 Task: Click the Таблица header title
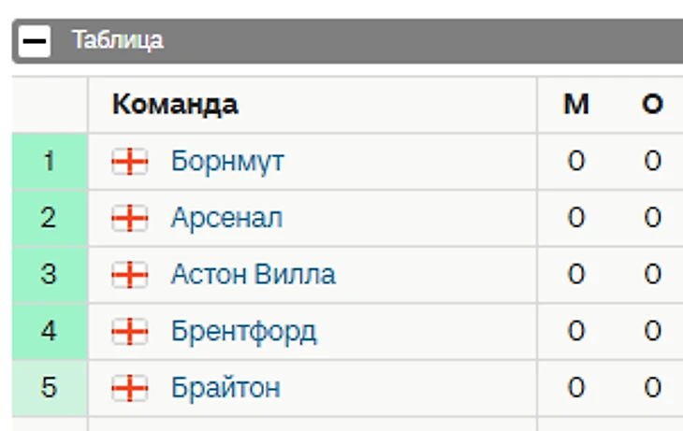click(x=118, y=40)
